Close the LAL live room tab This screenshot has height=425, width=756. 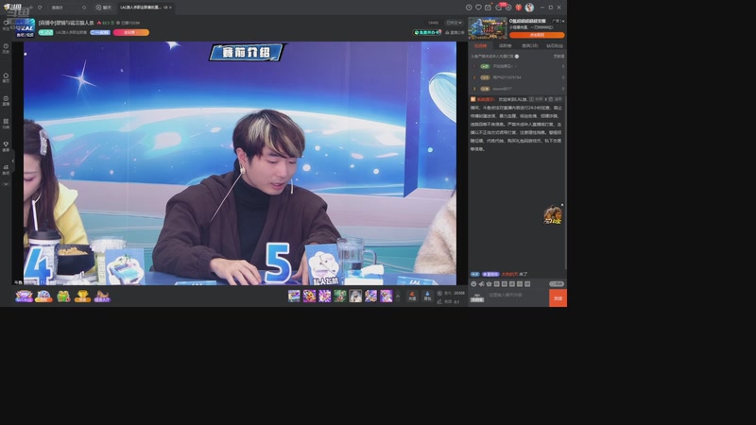click(x=170, y=8)
